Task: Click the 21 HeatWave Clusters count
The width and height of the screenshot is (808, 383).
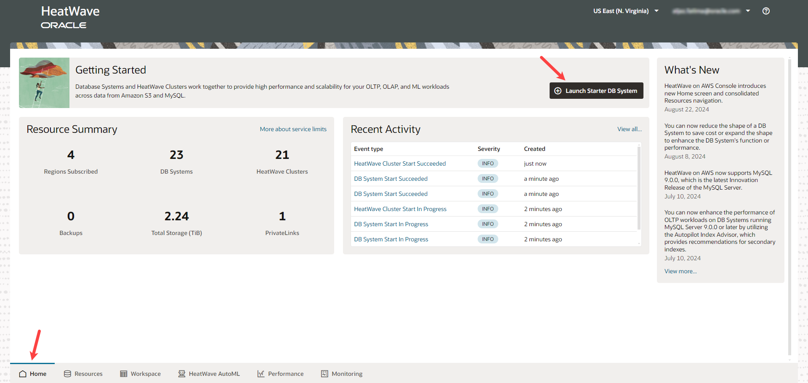Action: click(x=282, y=155)
